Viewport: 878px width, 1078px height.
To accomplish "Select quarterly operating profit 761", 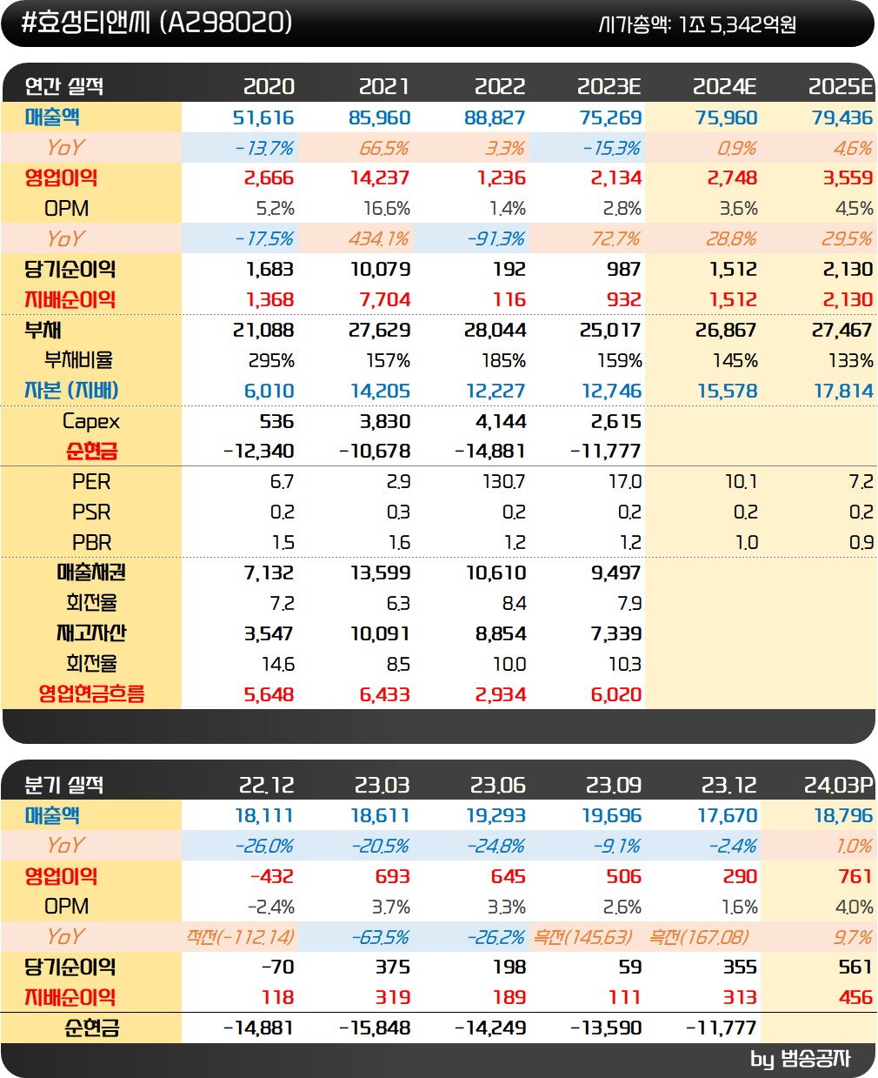I will pyautogui.click(x=855, y=877).
